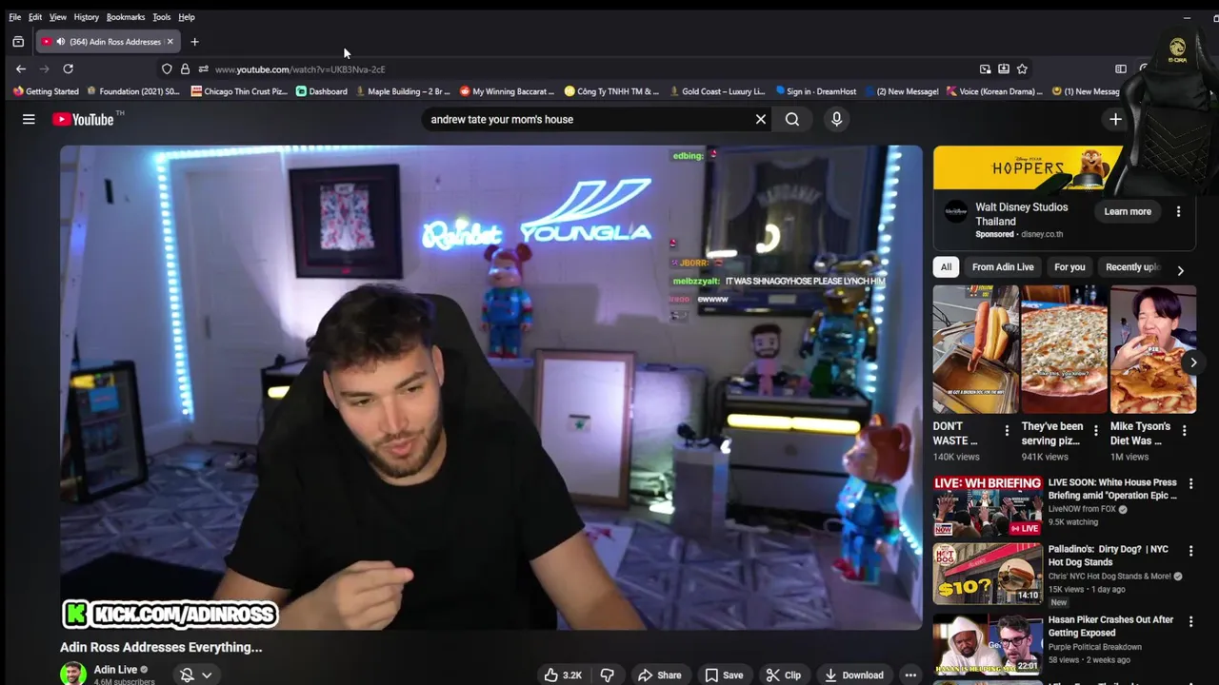Open the History menu
This screenshot has height=685, width=1219.
tap(87, 17)
